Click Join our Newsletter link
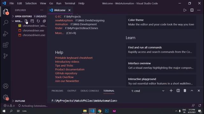The image size is (204, 114). pos(67,81)
